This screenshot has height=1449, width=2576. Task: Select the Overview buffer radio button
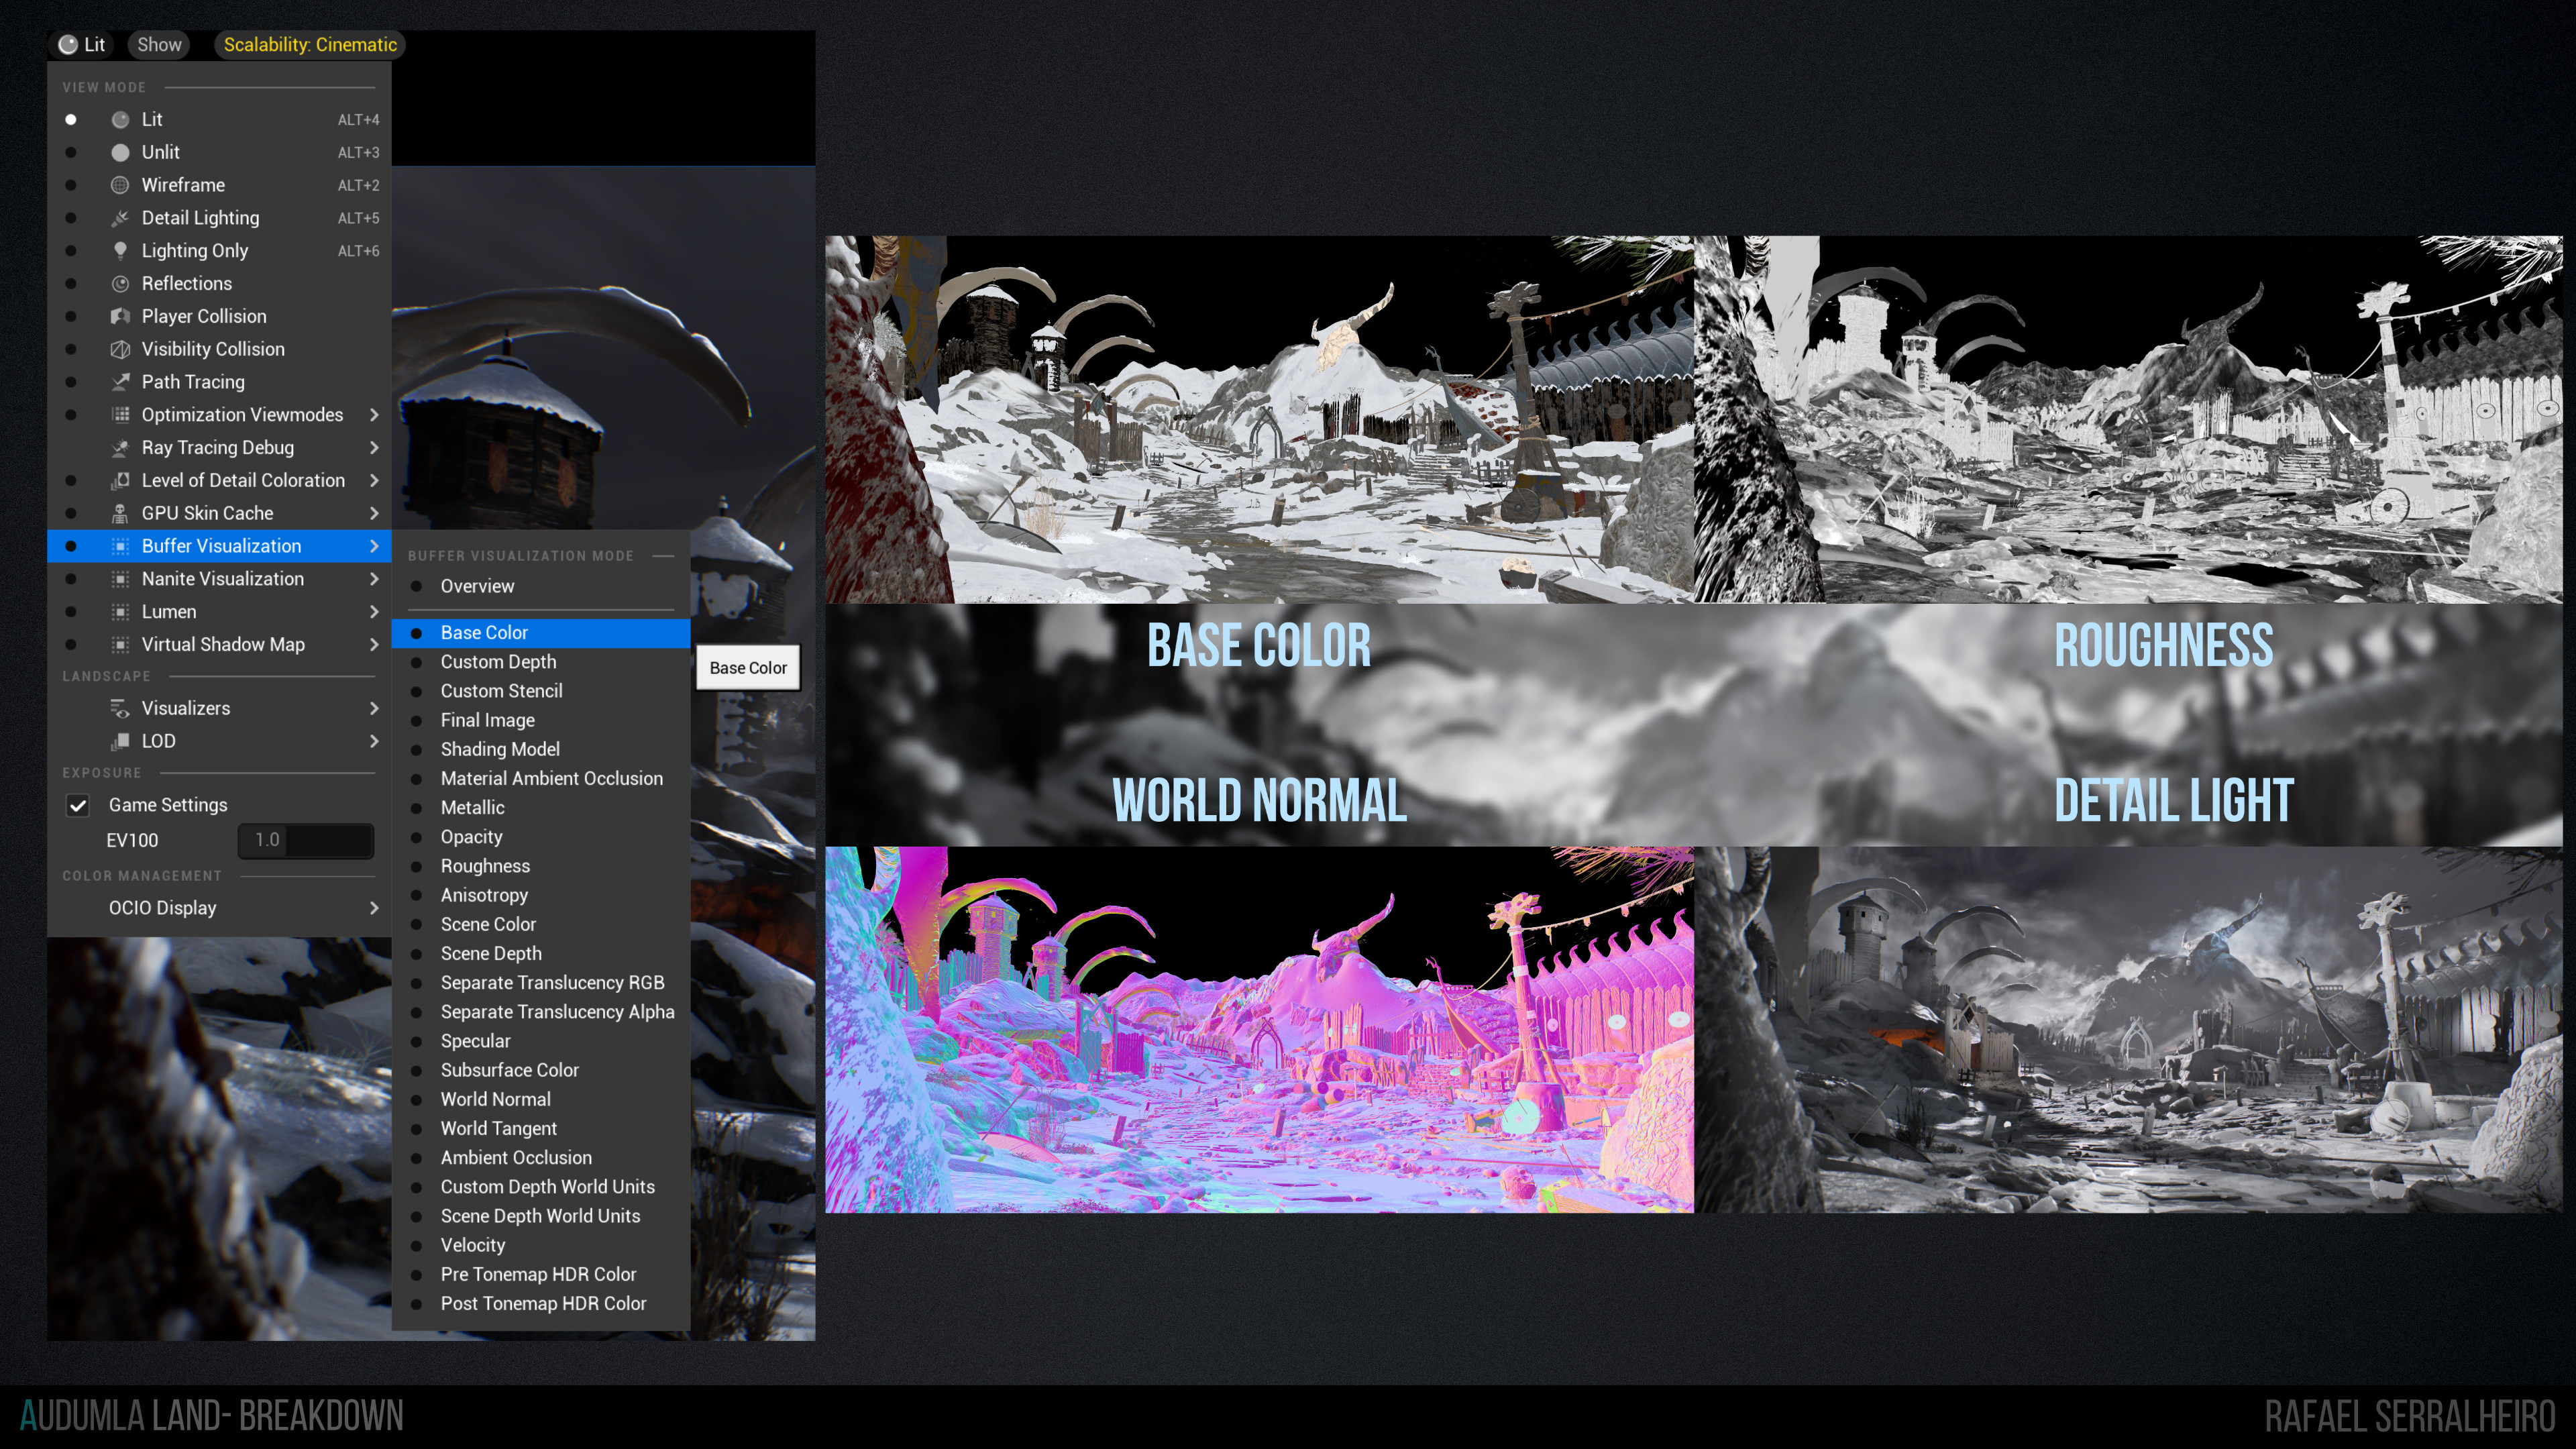(417, 586)
